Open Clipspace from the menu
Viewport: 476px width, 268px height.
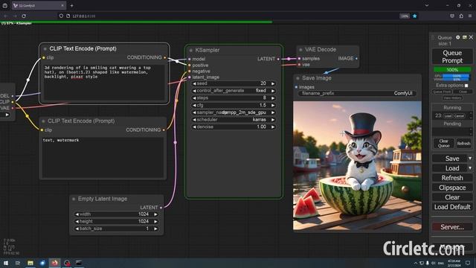click(452, 188)
